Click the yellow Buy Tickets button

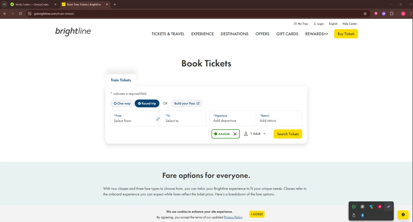coord(346,34)
